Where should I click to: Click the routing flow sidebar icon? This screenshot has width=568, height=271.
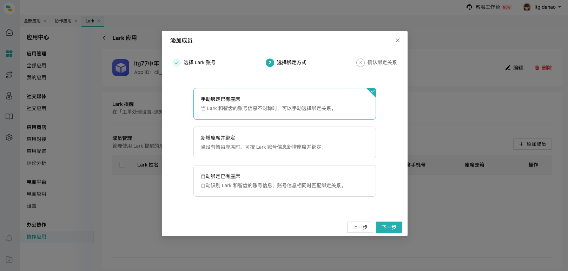[9, 75]
